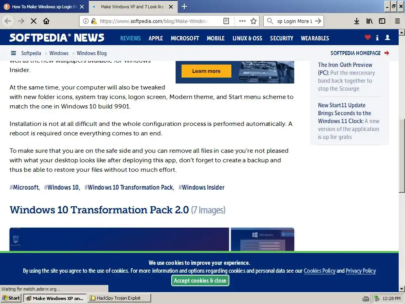Open the library icon

[369, 21]
